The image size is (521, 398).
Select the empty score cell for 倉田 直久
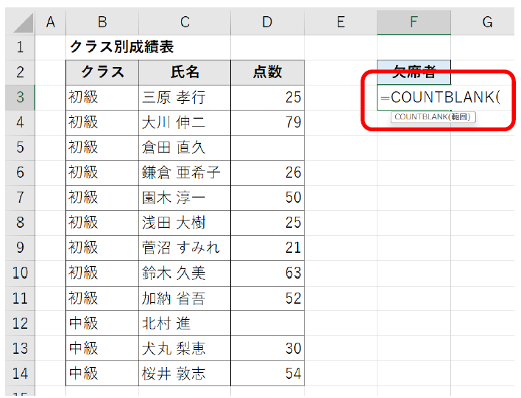267,147
